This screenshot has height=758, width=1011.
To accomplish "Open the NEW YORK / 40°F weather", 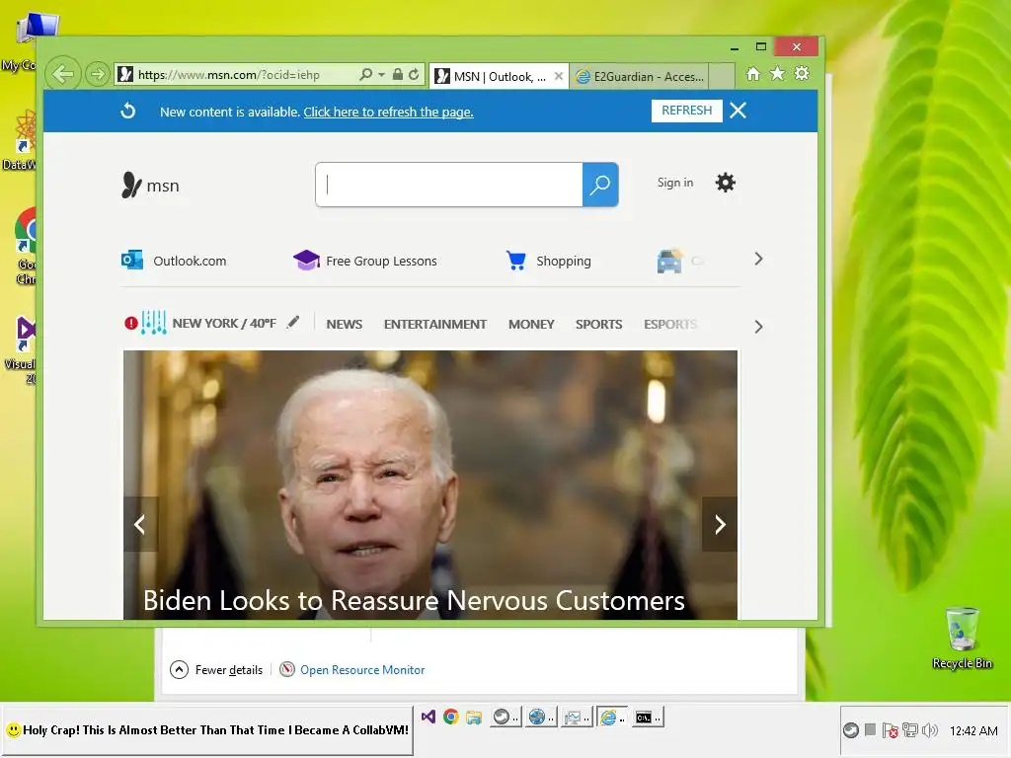I will [224, 323].
